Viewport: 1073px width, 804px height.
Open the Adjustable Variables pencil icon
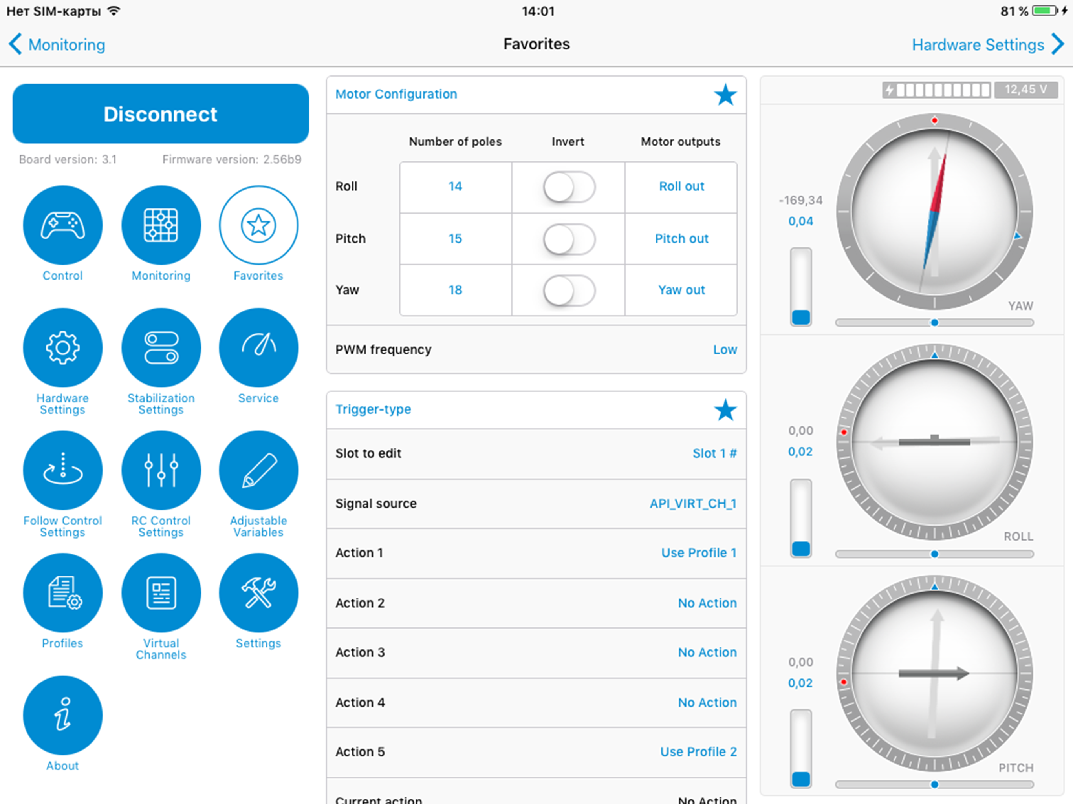(x=258, y=470)
